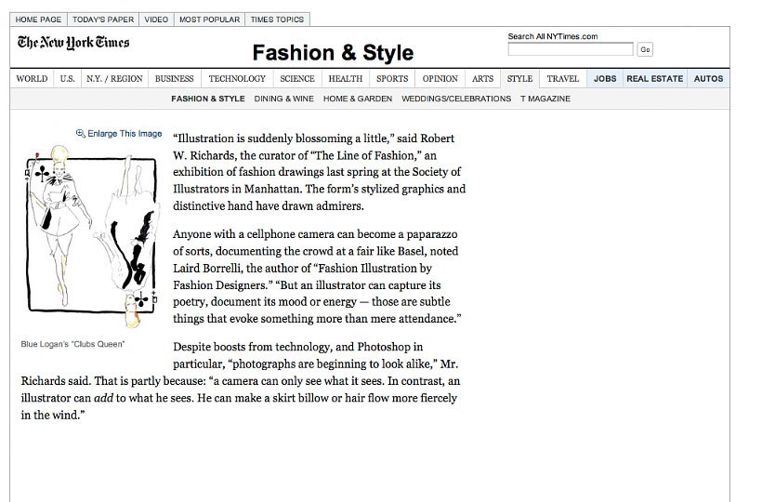This screenshot has width=775, height=502.
Task: Click the paragraph starting "Anyone with a cellphone camera"
Action: [x=317, y=276]
